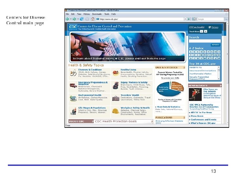Select letter R in A-Z Index
The width and height of the screenshot is (236, 177).
(x=219, y=55)
